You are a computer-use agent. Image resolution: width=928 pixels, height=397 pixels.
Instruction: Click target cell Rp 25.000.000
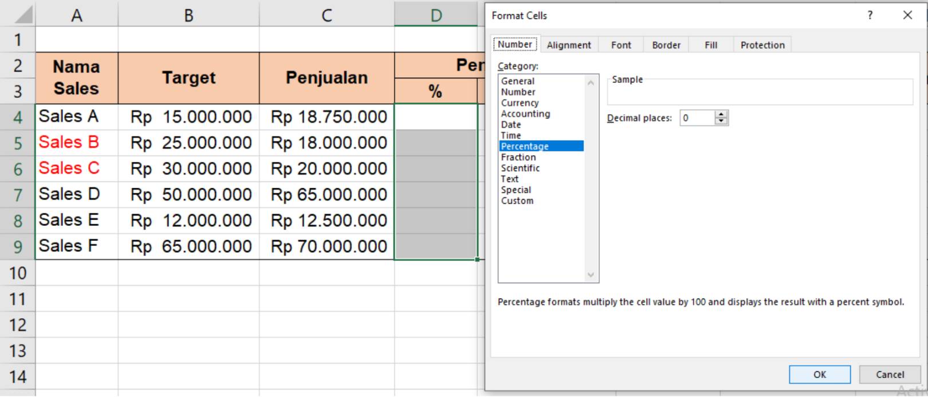tap(188, 142)
